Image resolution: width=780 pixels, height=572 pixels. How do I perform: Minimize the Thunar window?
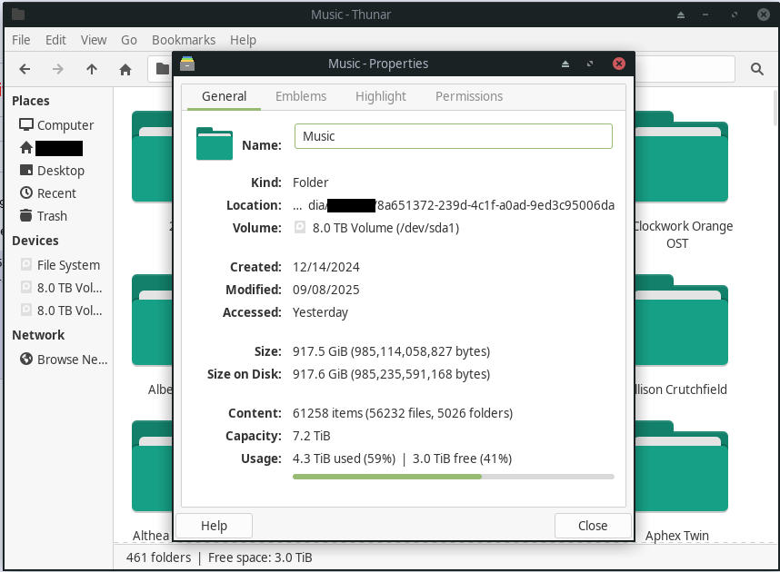[705, 15]
